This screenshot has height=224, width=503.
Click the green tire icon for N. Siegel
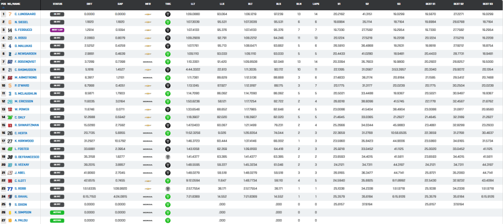pos(168,22)
